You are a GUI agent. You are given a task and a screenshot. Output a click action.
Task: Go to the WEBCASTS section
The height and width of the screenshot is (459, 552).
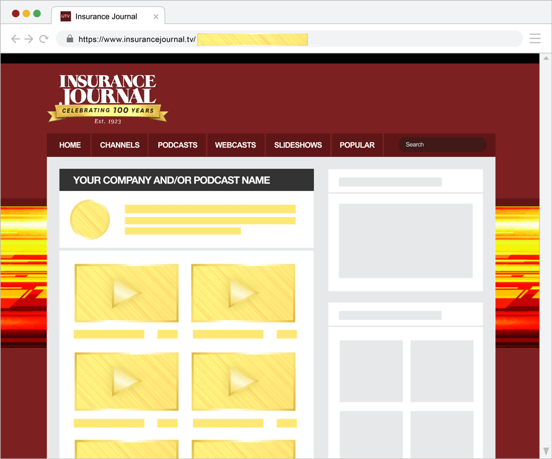tap(236, 145)
